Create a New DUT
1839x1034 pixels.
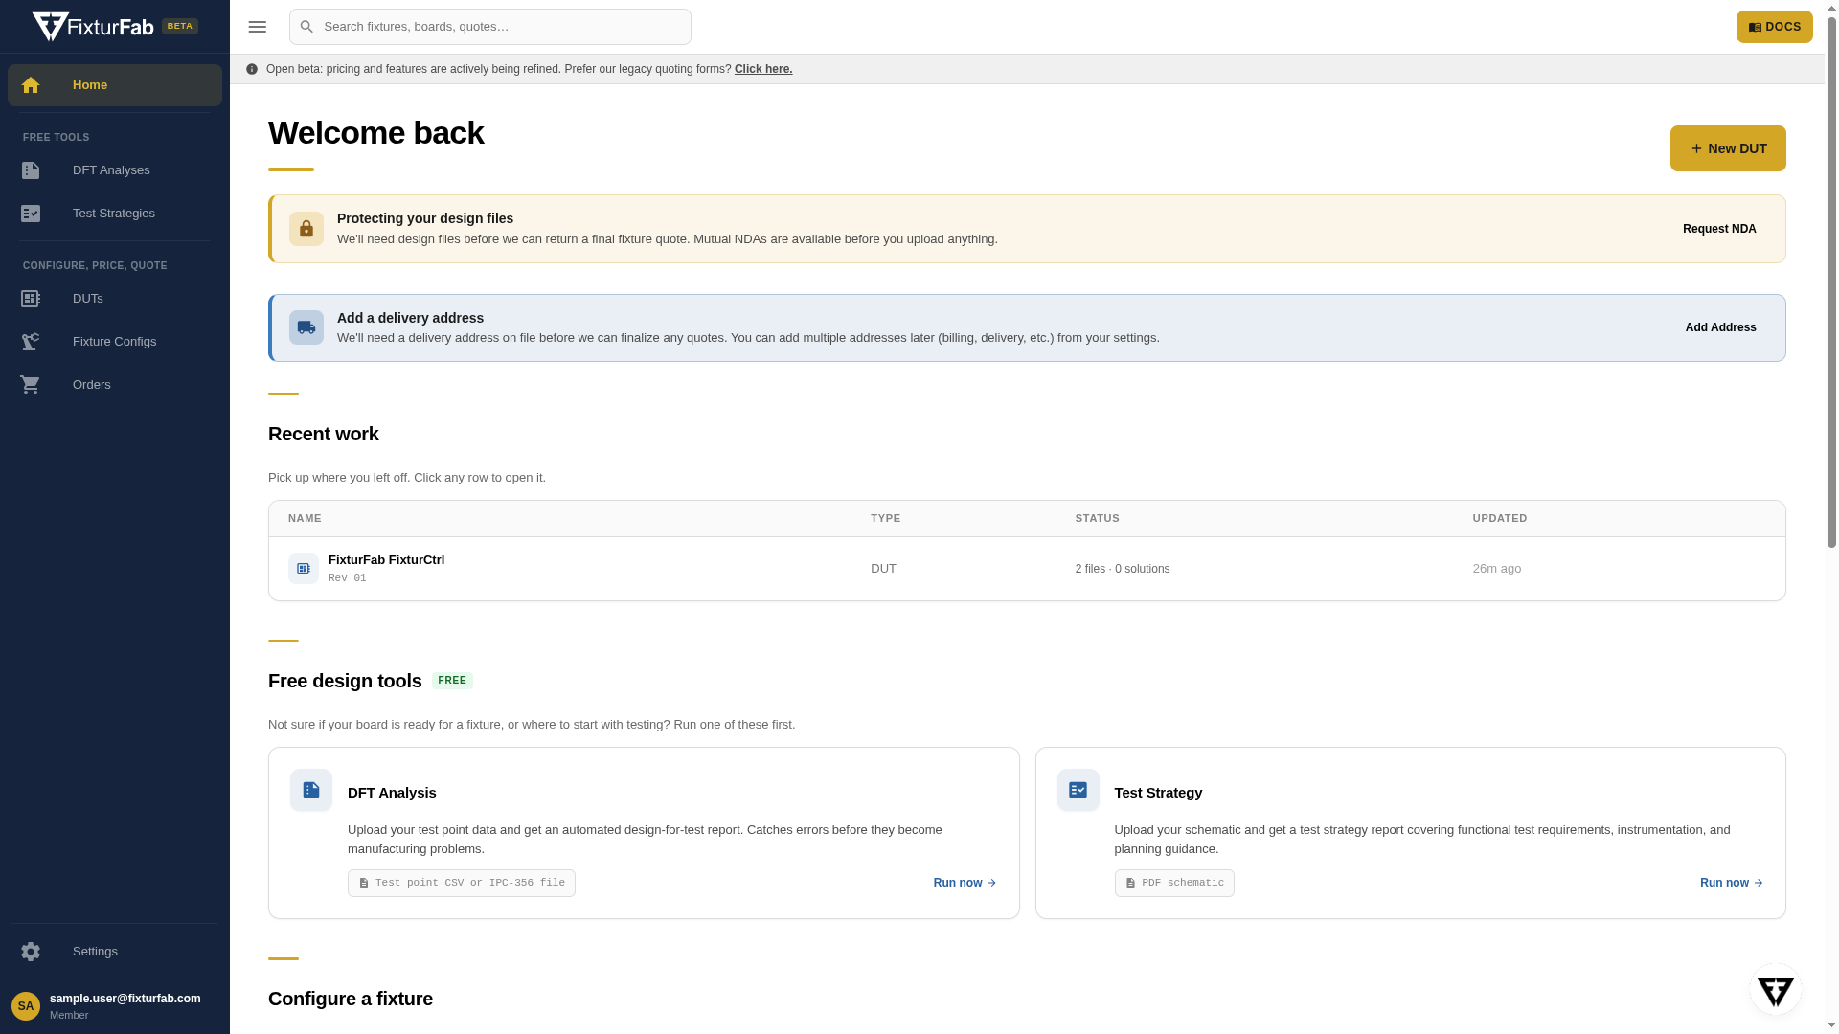(x=1728, y=148)
